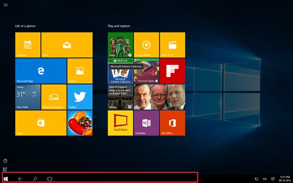Open the Photos tile
Image resolution: width=293 pixels, height=183 pixels.
pyautogui.click(x=80, y=71)
